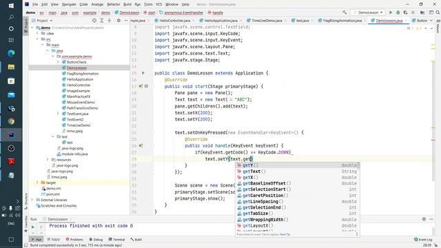Expand External Libraries node
This screenshot has width=441, height=248.
pyautogui.click(x=32, y=200)
